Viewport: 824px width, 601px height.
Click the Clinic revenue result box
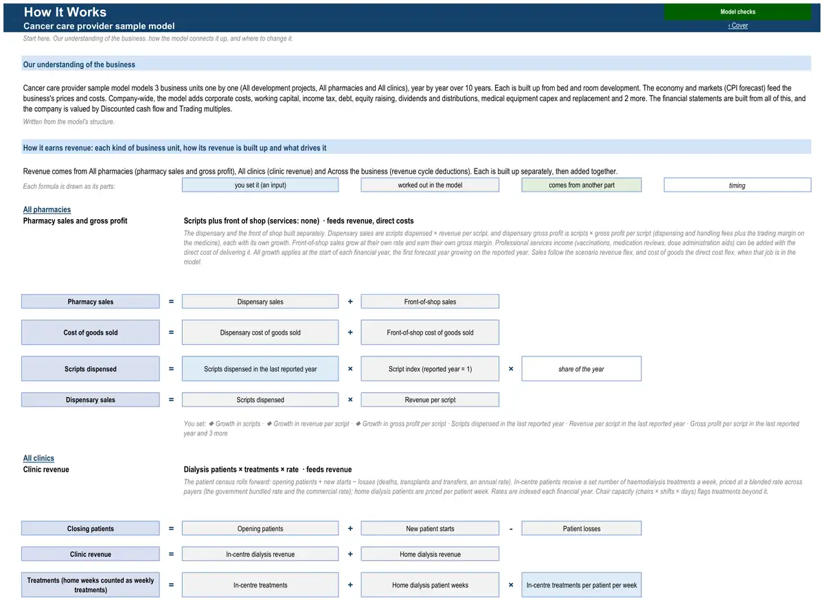91,554
